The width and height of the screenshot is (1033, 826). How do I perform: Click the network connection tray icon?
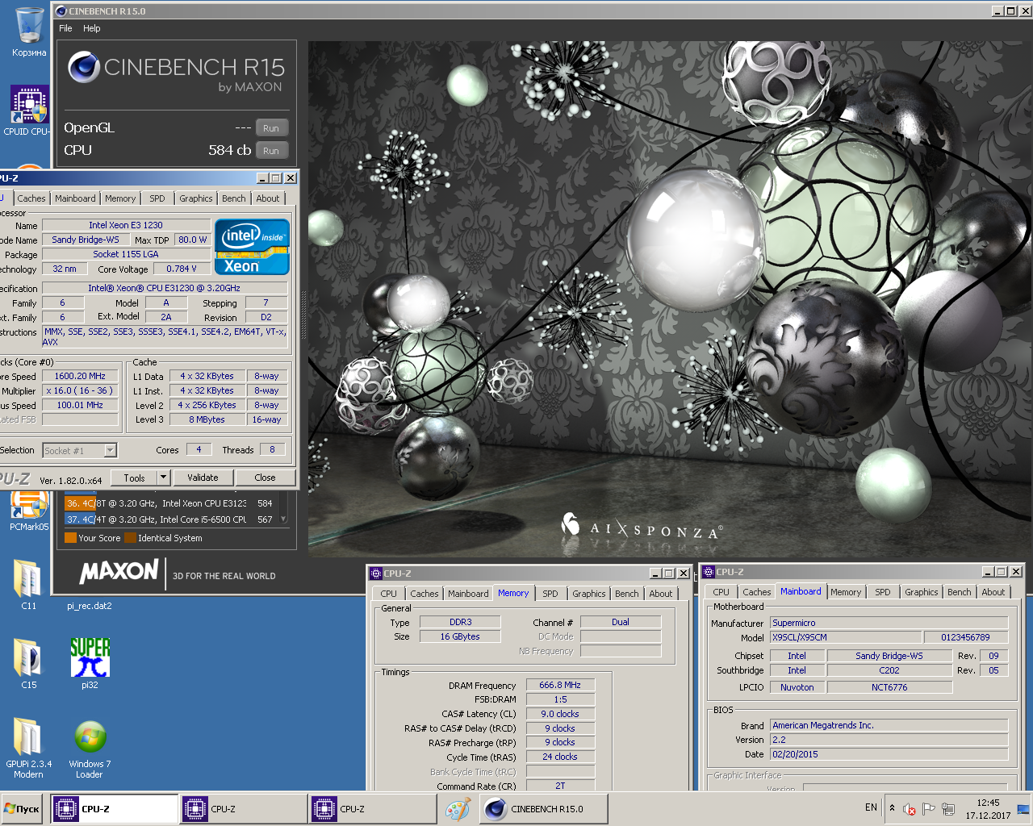click(948, 809)
